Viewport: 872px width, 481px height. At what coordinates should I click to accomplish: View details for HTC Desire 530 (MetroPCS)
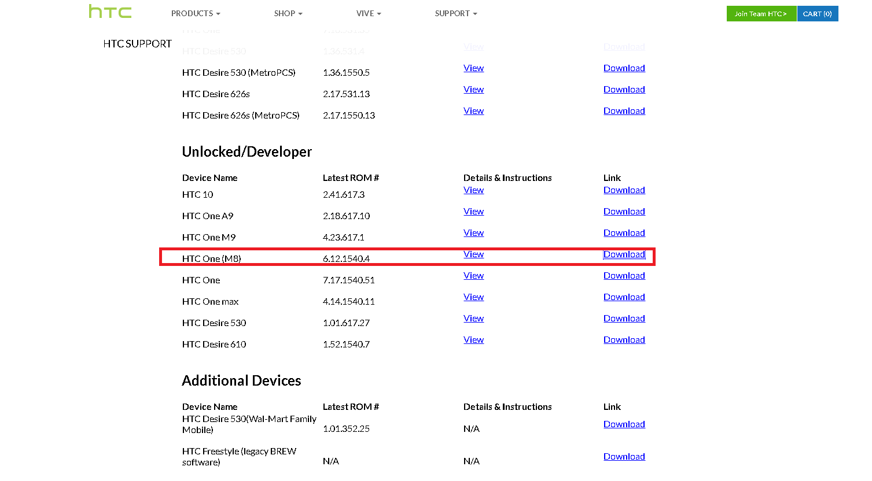click(x=473, y=68)
